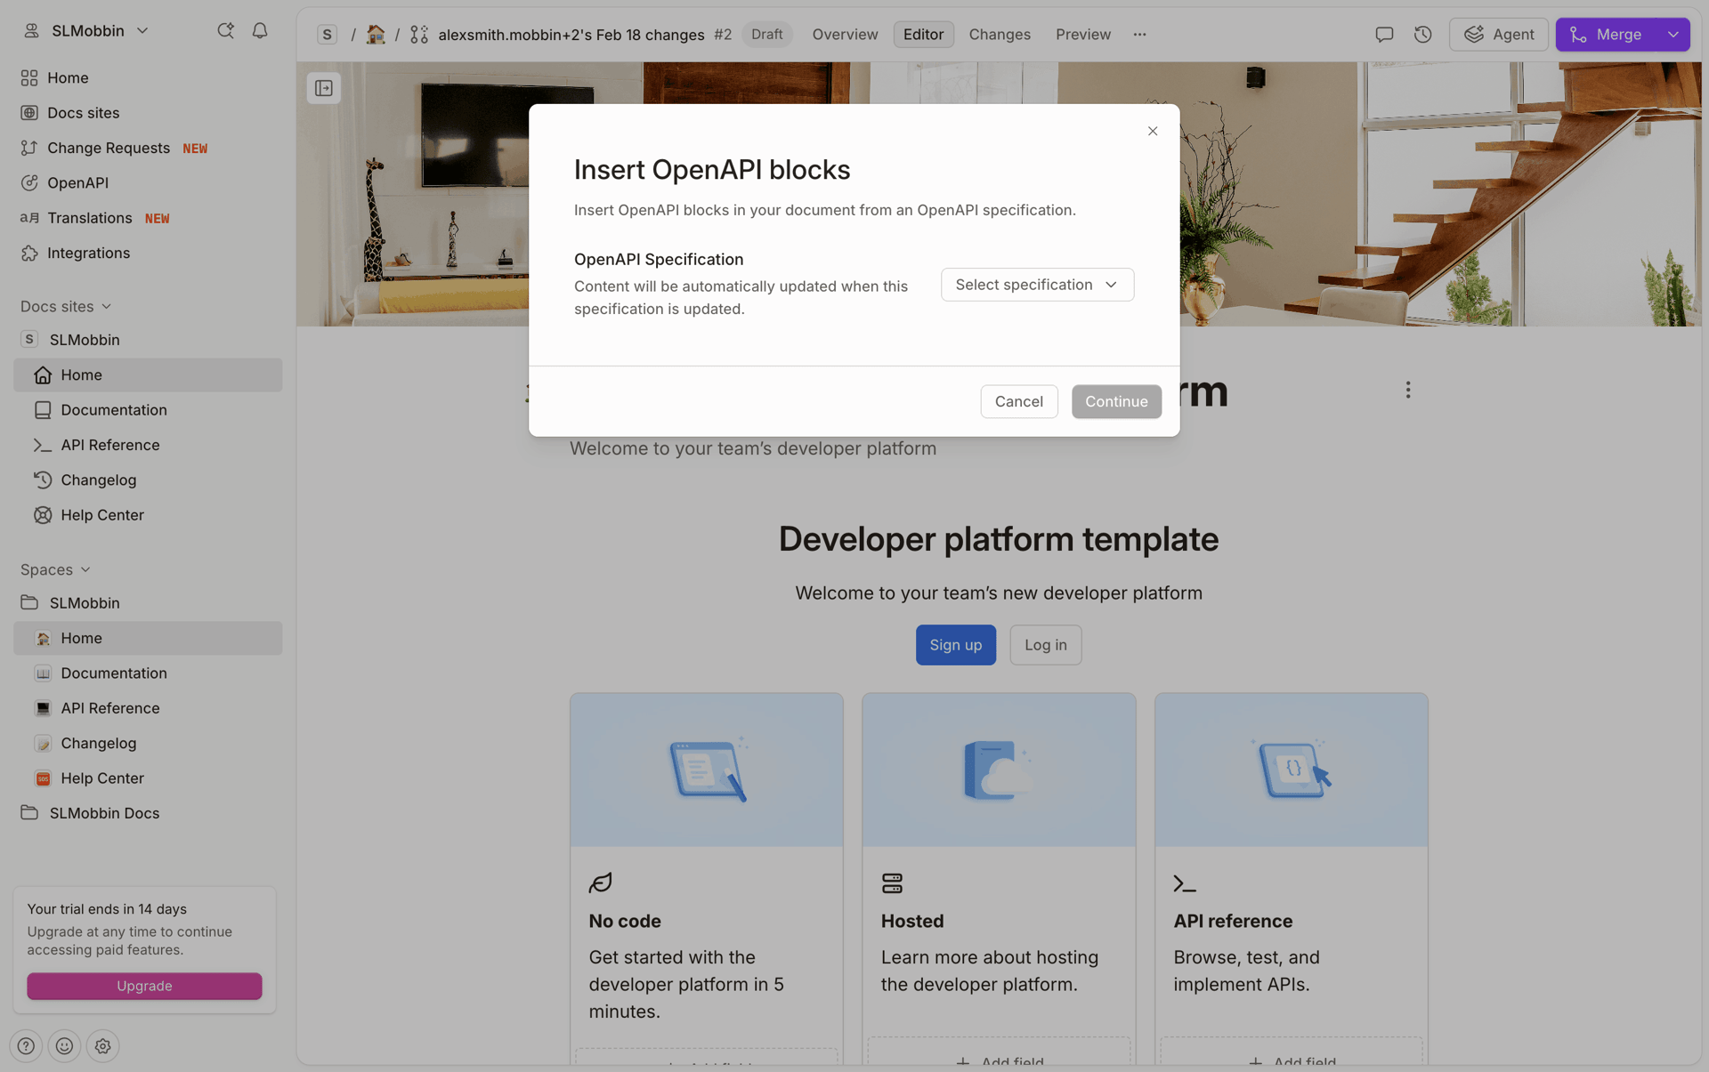
Task: Click the Log in button on page
Action: (x=1046, y=645)
